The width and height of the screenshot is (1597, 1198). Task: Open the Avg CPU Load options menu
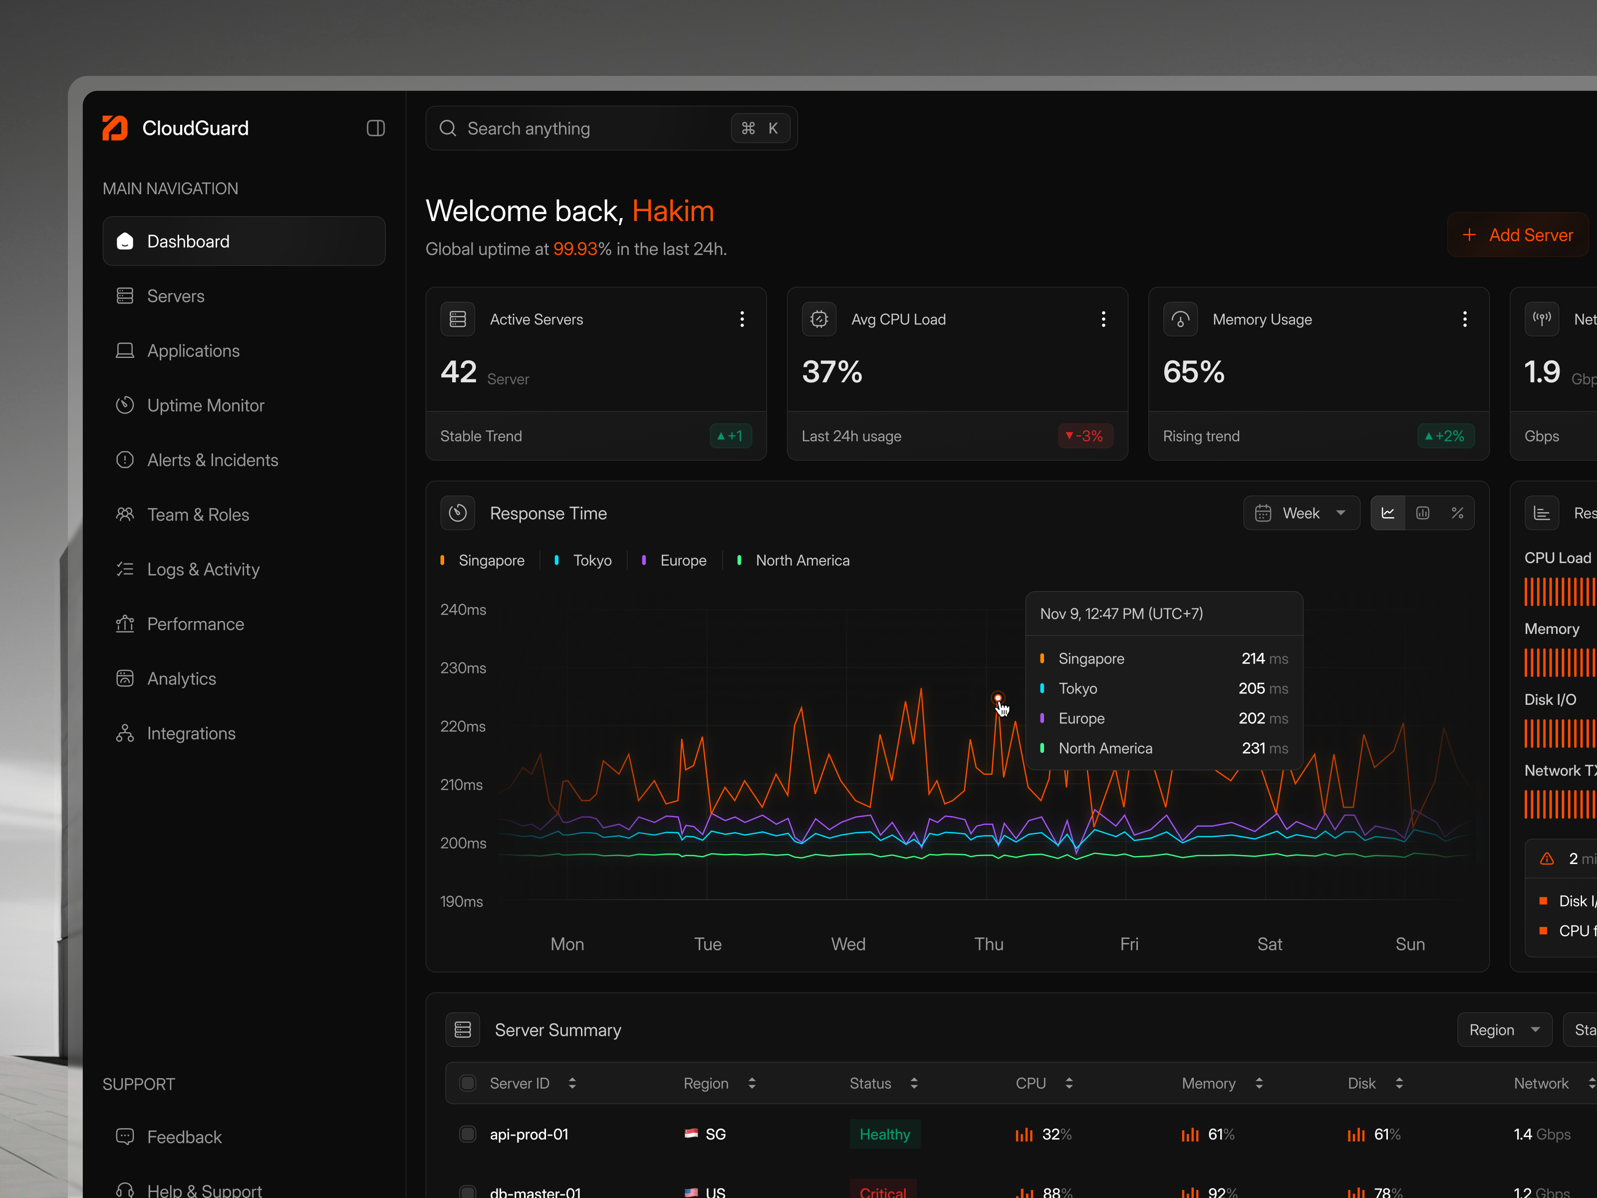(x=1104, y=318)
